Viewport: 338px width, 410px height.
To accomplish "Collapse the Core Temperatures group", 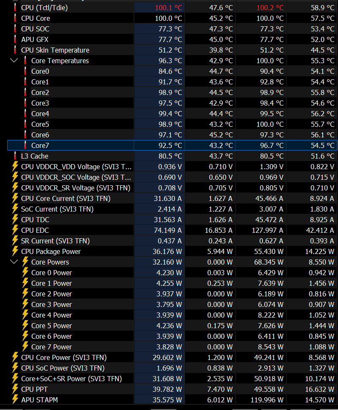I will (x=13, y=61).
